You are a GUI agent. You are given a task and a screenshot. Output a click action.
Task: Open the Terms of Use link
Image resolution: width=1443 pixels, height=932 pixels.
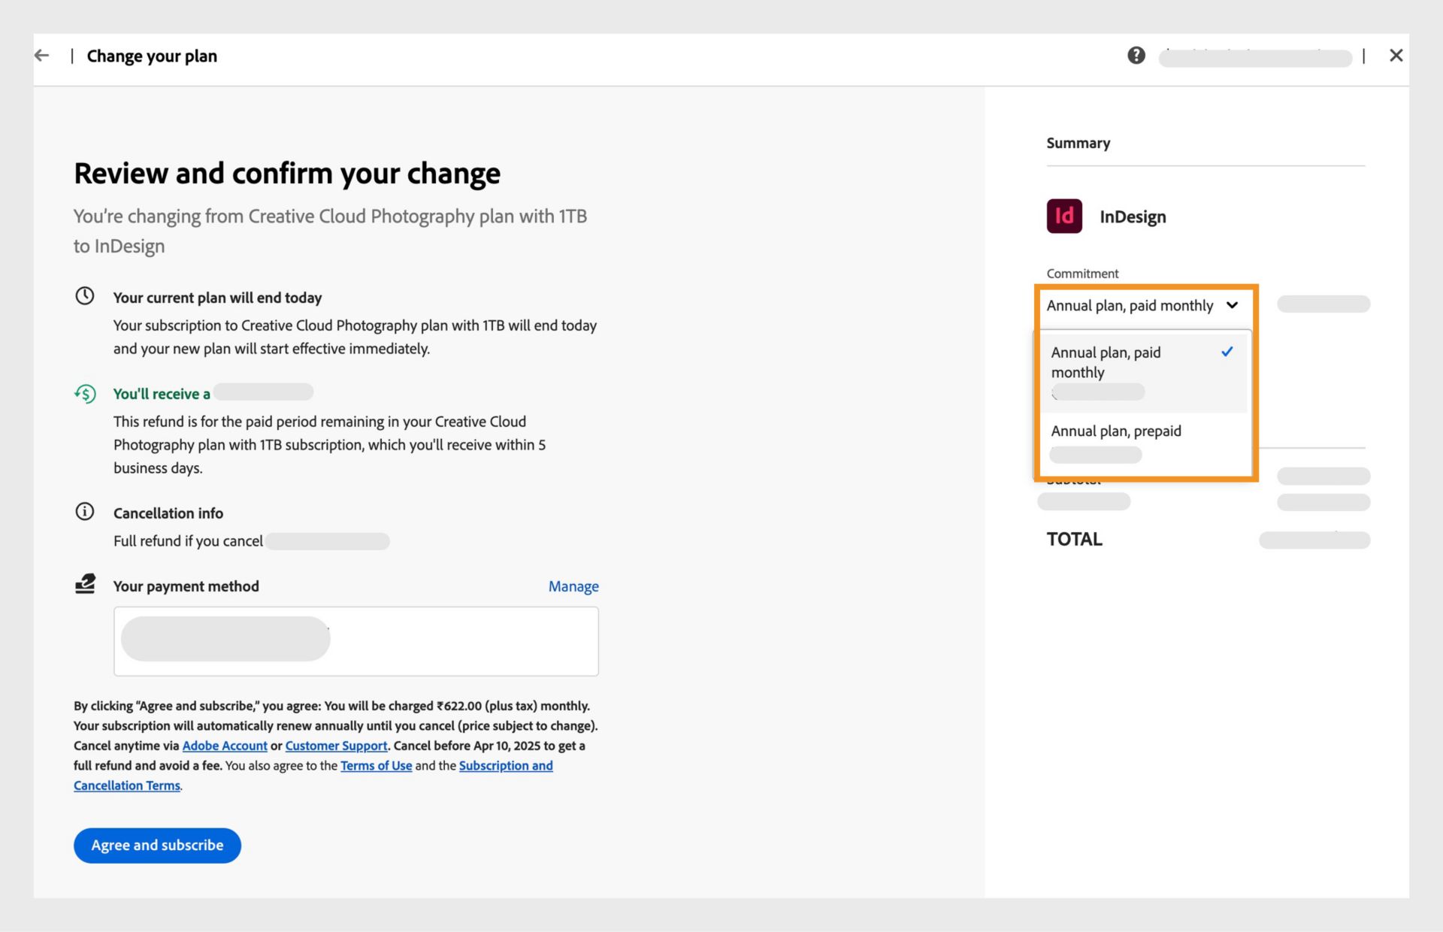click(x=376, y=766)
